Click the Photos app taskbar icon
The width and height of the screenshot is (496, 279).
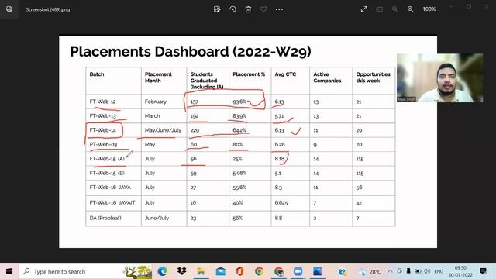click(317, 271)
